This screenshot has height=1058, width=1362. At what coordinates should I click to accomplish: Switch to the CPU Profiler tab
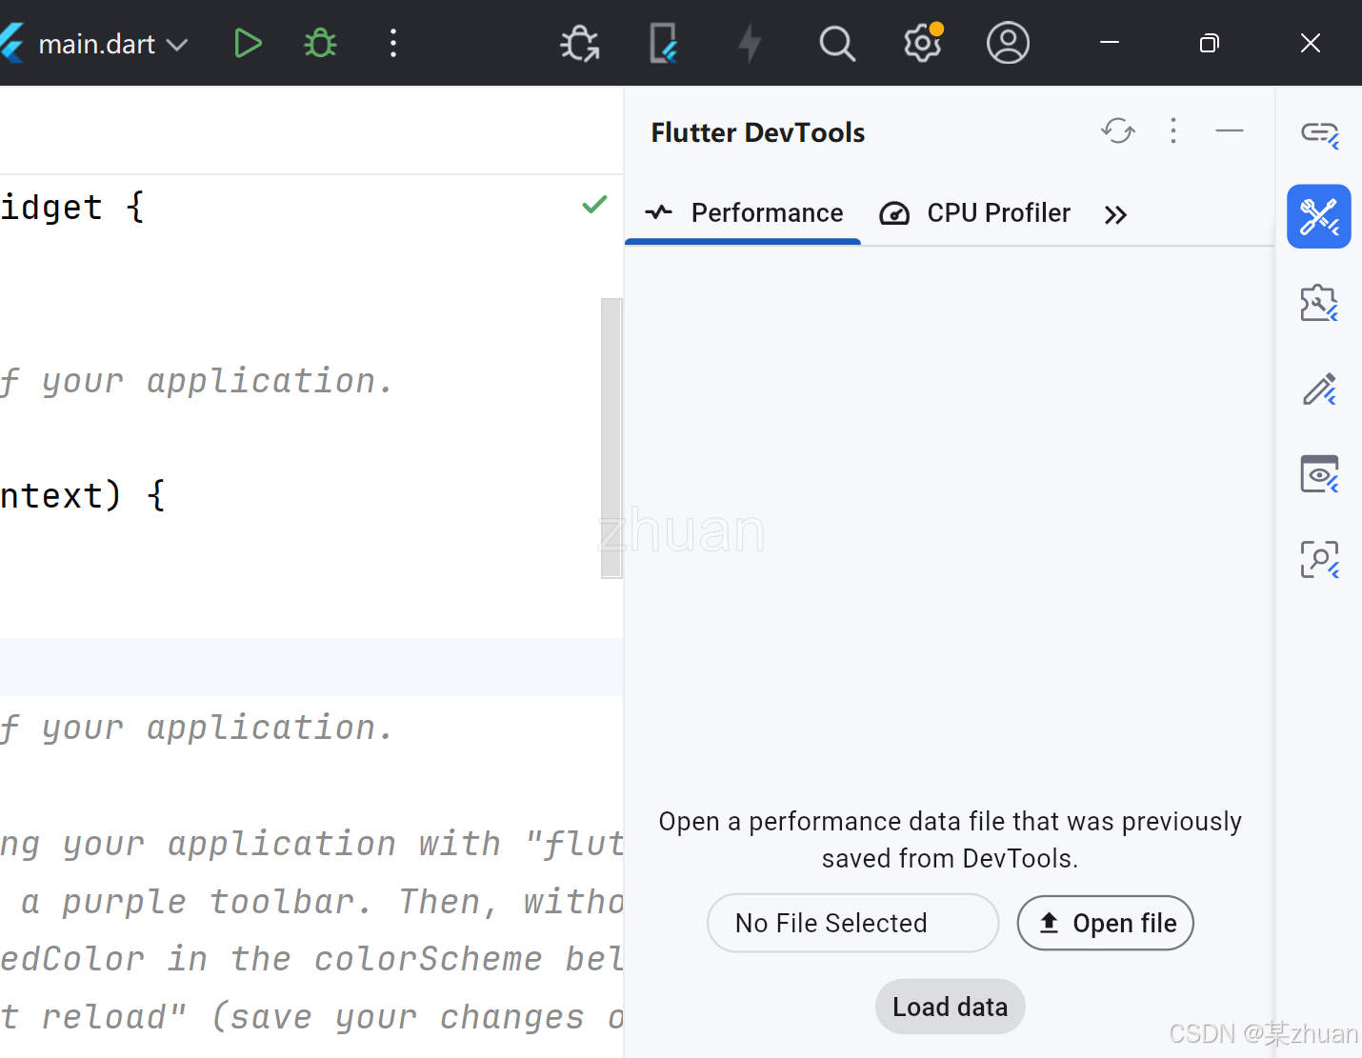point(974,213)
